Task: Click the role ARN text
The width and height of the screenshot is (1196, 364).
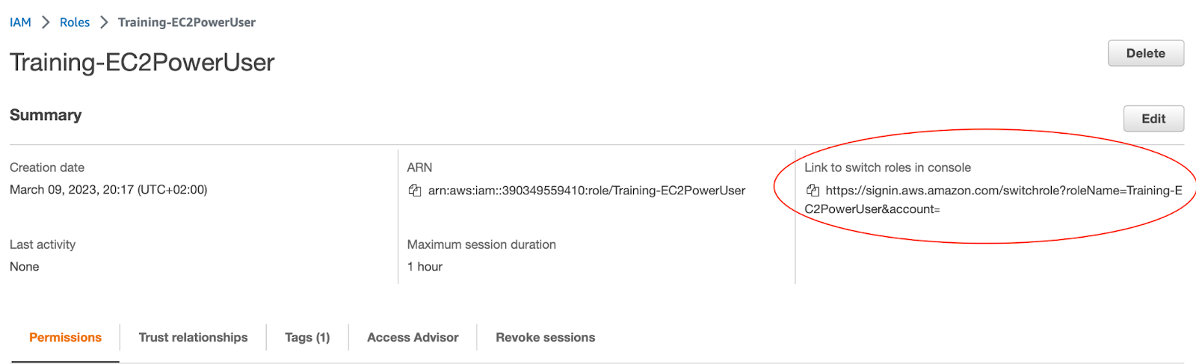Action: point(587,191)
